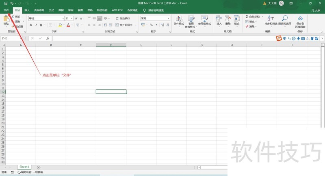
Task: Apply yellow fill color bucket
Action: (x=60, y=25)
